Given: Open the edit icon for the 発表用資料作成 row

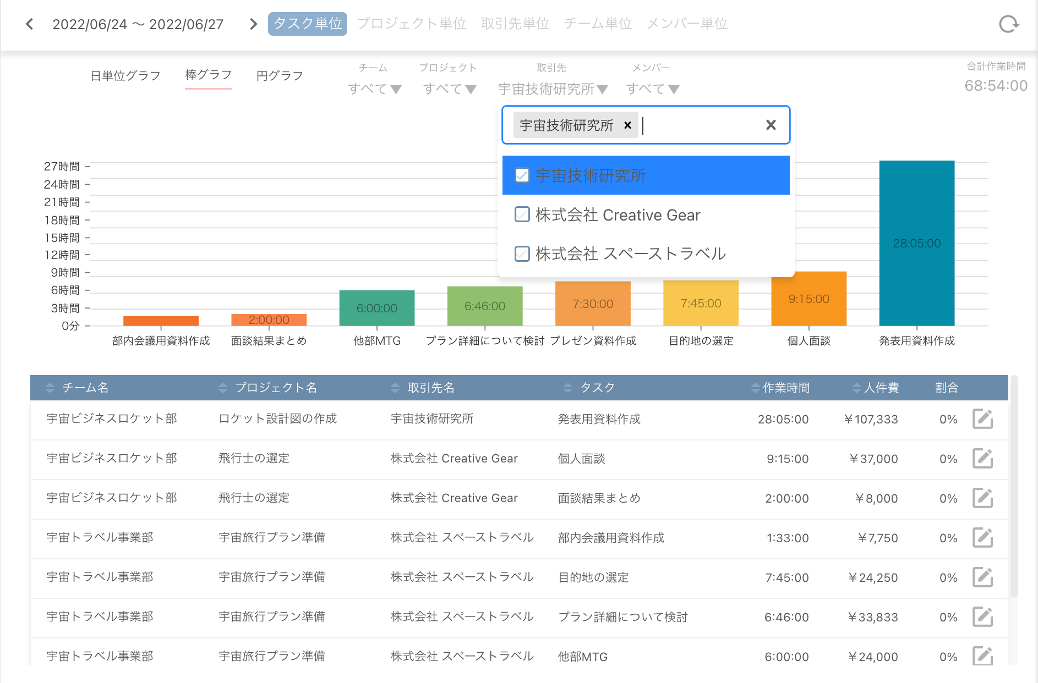Looking at the screenshot, I should [983, 419].
